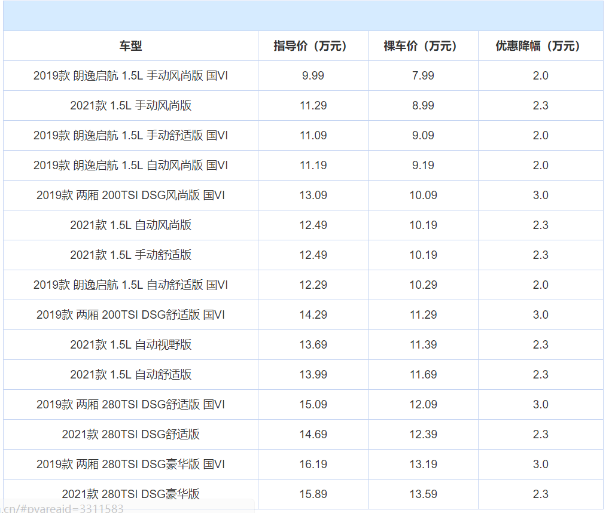This screenshot has width=606, height=513.
Task: Select the 2021款 280TSI DSG舒适版 model name
Action: click(x=130, y=434)
